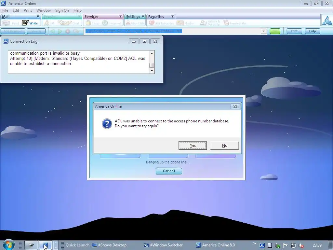Open the Sign On menu
This screenshot has height=250, width=333.
point(62,10)
